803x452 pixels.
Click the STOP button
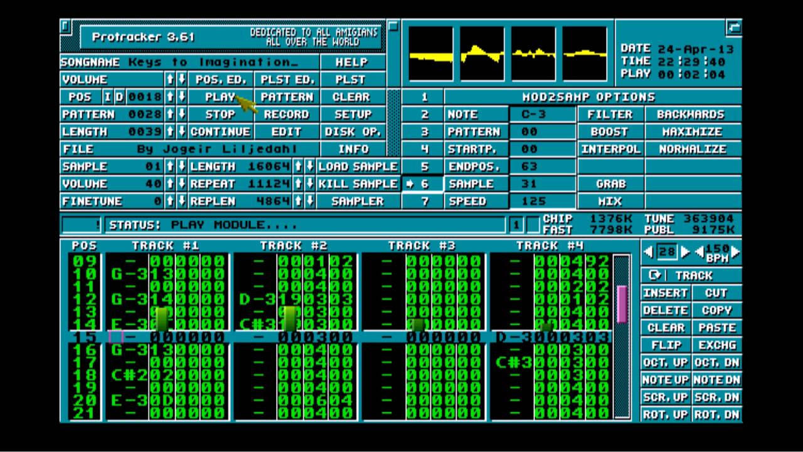pyautogui.click(x=220, y=115)
